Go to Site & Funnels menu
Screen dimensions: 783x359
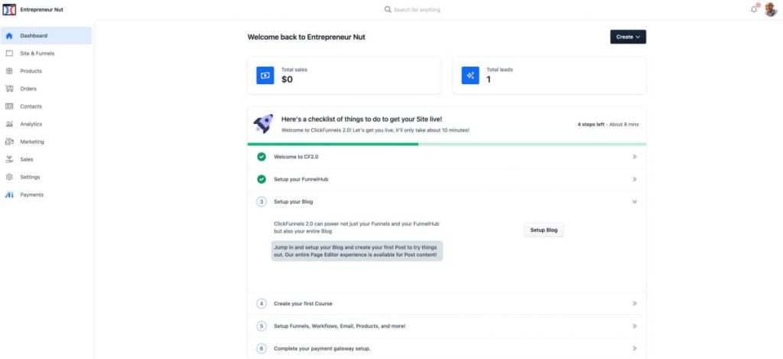pyautogui.click(x=37, y=54)
